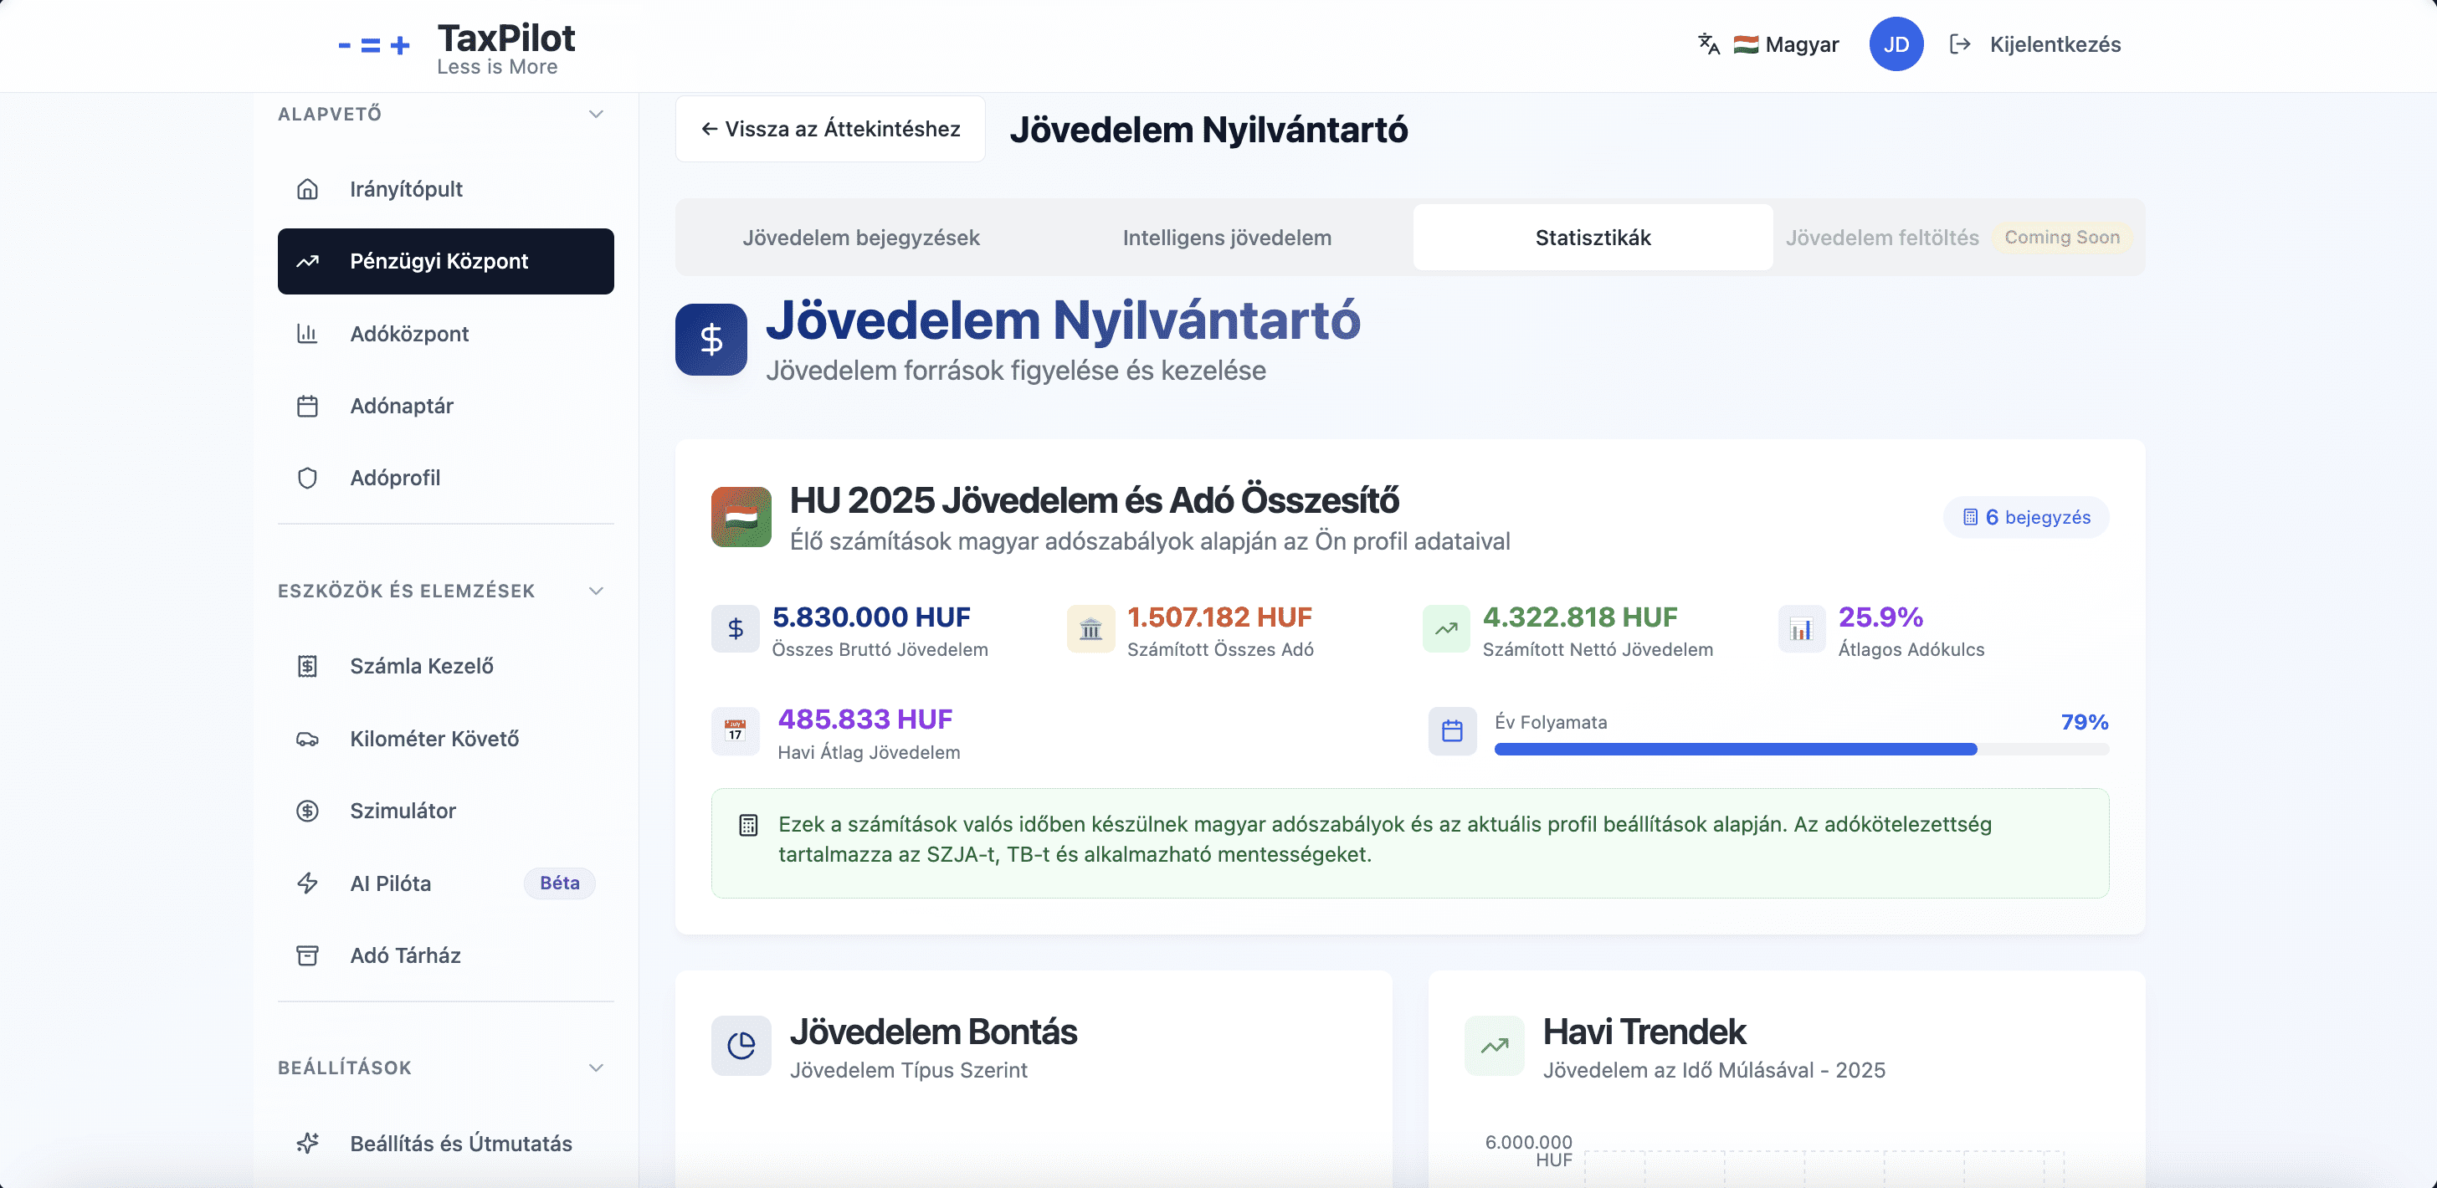
Task: Click the Adónaptár calendar icon
Action: tap(307, 406)
